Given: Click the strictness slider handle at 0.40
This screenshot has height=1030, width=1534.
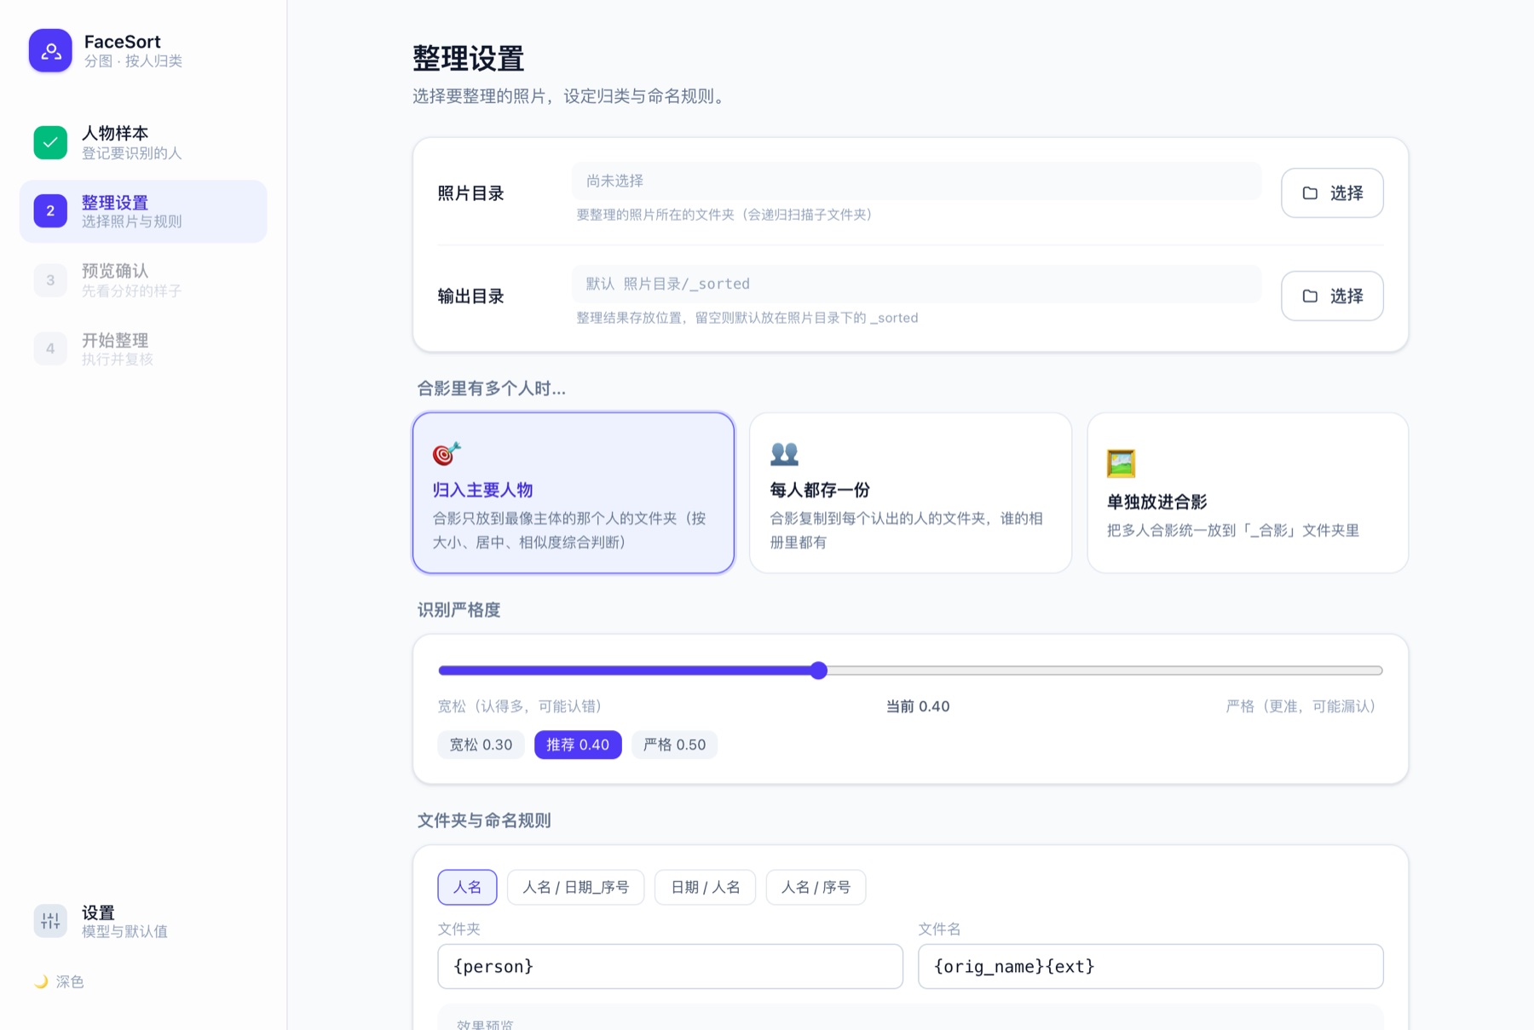Looking at the screenshot, I should point(819,670).
